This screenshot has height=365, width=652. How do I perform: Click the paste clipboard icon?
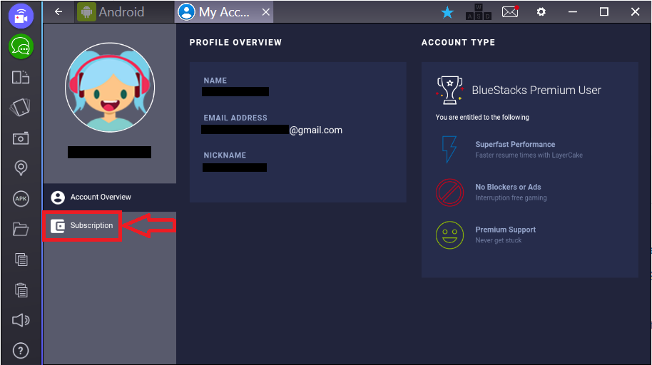coord(21,289)
